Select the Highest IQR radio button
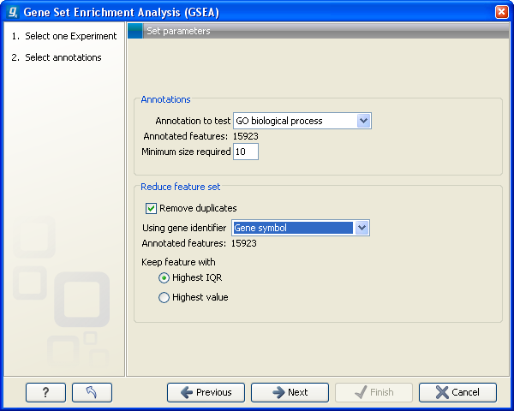Viewport: 514px width, 411px height. 164,278
